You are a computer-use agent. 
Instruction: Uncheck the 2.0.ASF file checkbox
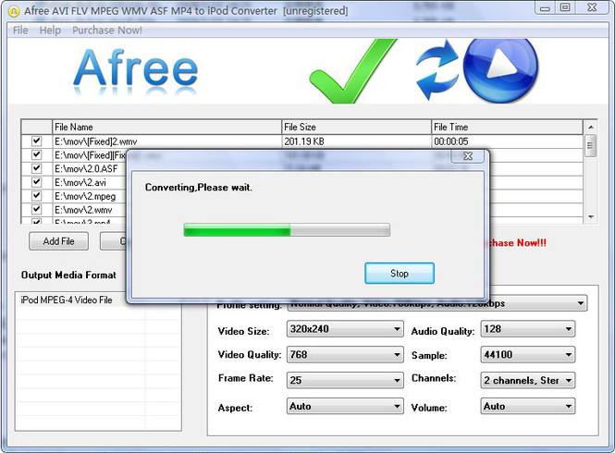36,168
